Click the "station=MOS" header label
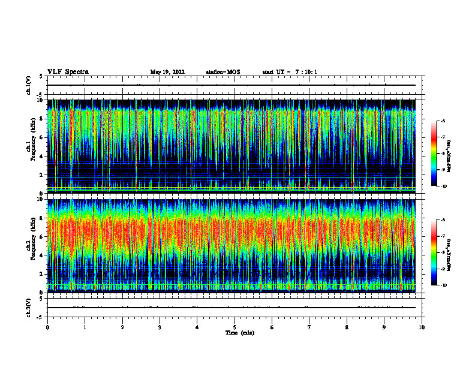 [x=223, y=72]
